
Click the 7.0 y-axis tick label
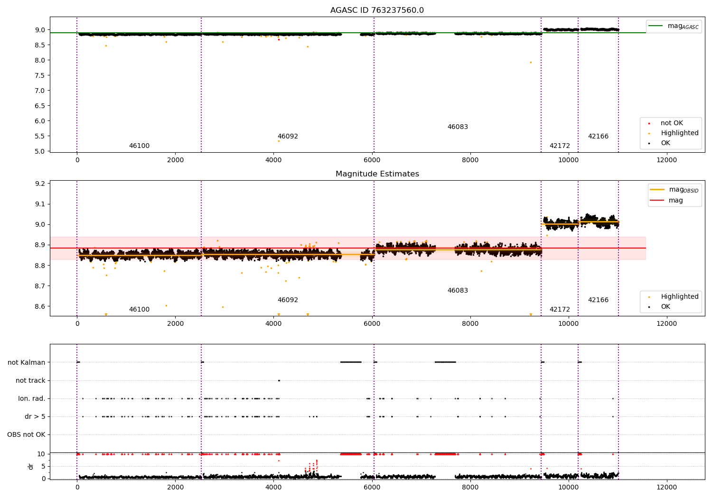coord(40,91)
